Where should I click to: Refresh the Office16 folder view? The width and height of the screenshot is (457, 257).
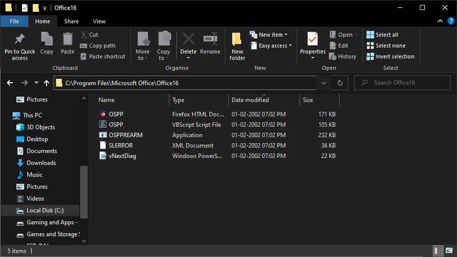[340, 83]
